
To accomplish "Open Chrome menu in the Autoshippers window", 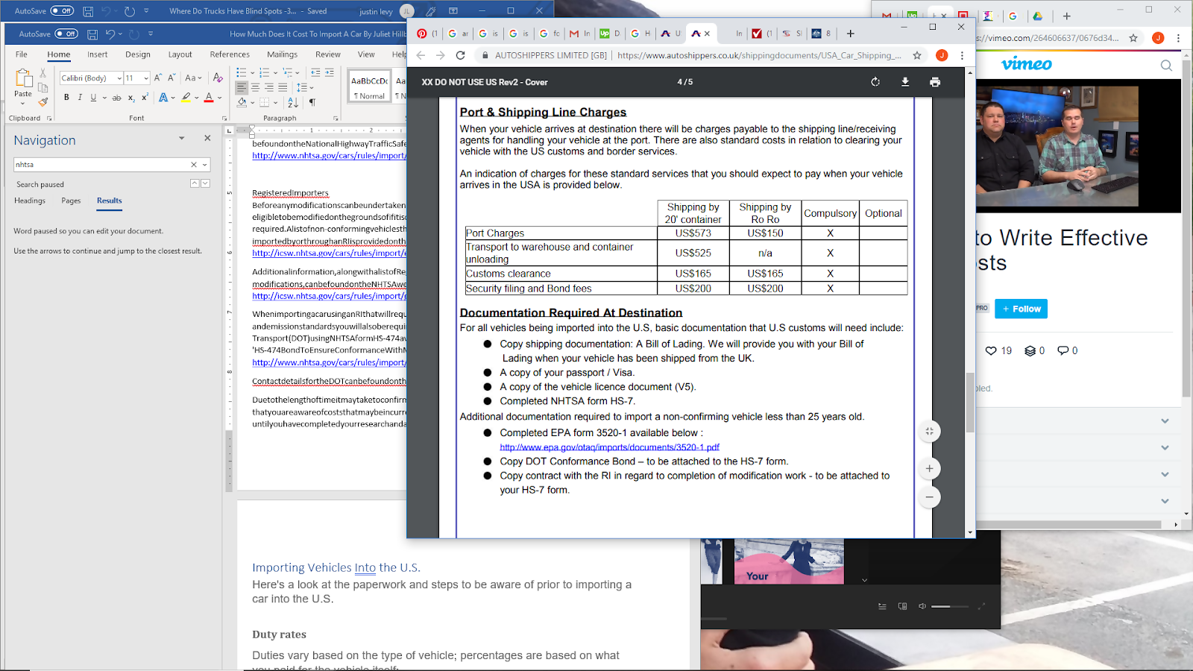I will [x=962, y=55].
